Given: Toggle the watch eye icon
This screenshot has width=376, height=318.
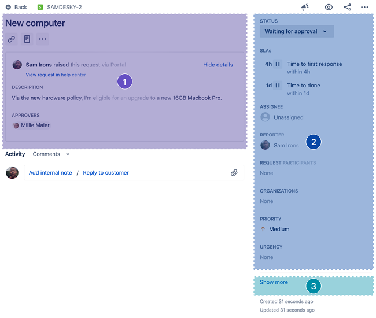Looking at the screenshot, I should point(329,7).
